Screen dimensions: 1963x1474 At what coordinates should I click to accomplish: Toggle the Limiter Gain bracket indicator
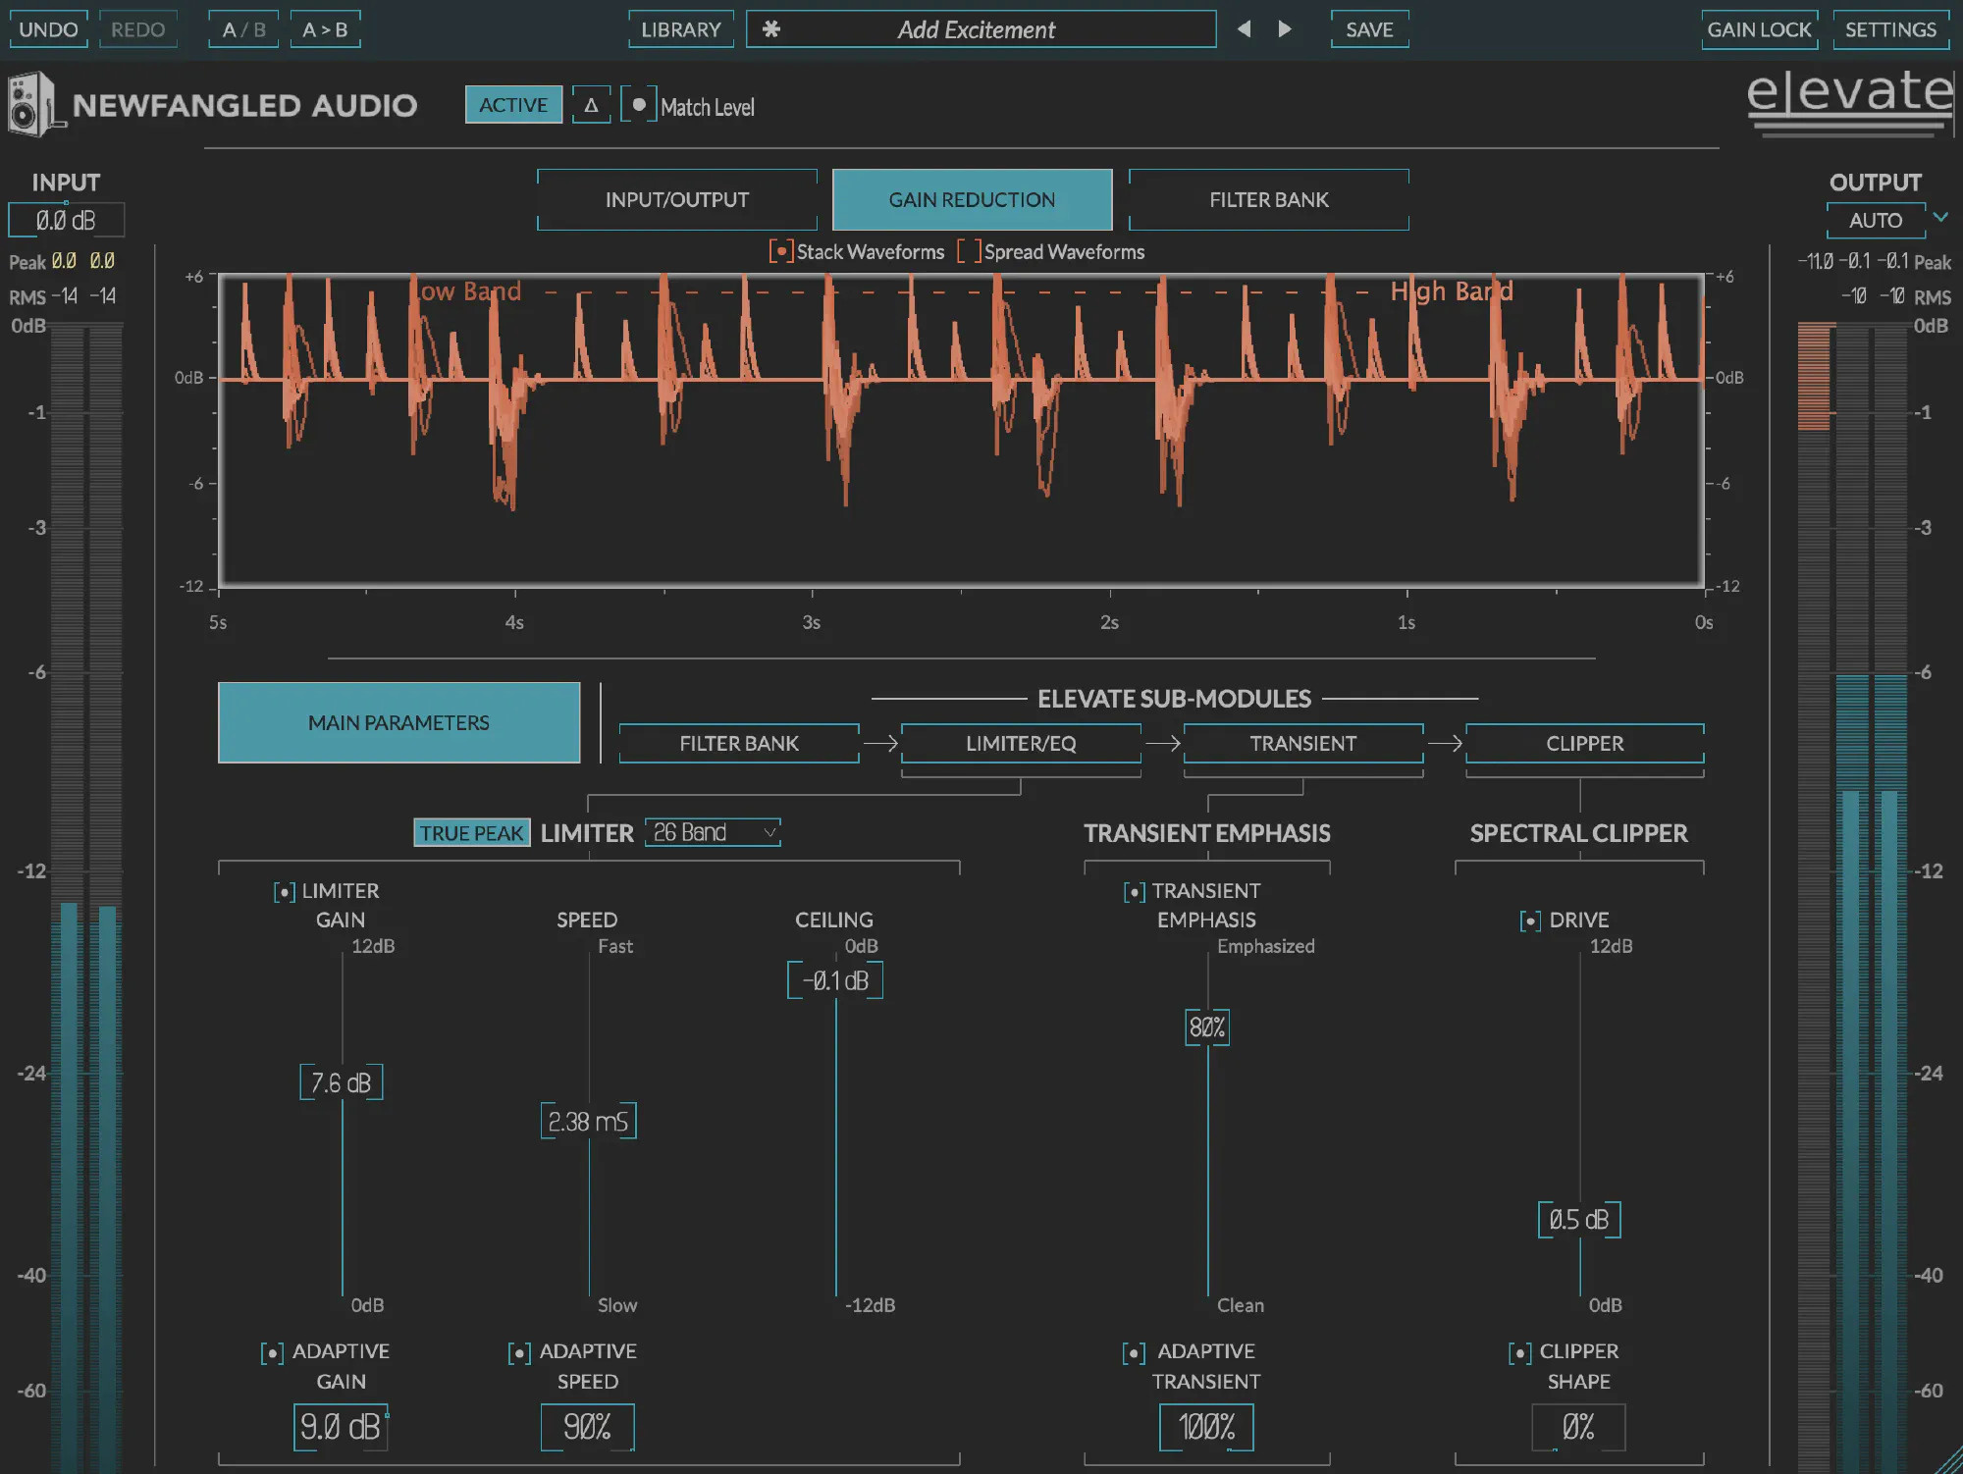tap(284, 892)
